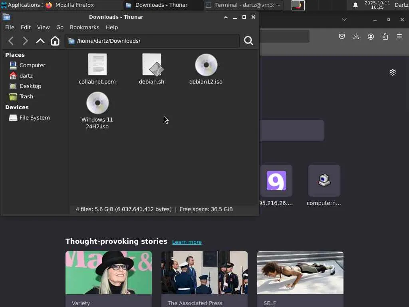This screenshot has height=307, width=409.
Task: Switch to Mozilla Firefox in the taskbar
Action: [x=83, y=5]
